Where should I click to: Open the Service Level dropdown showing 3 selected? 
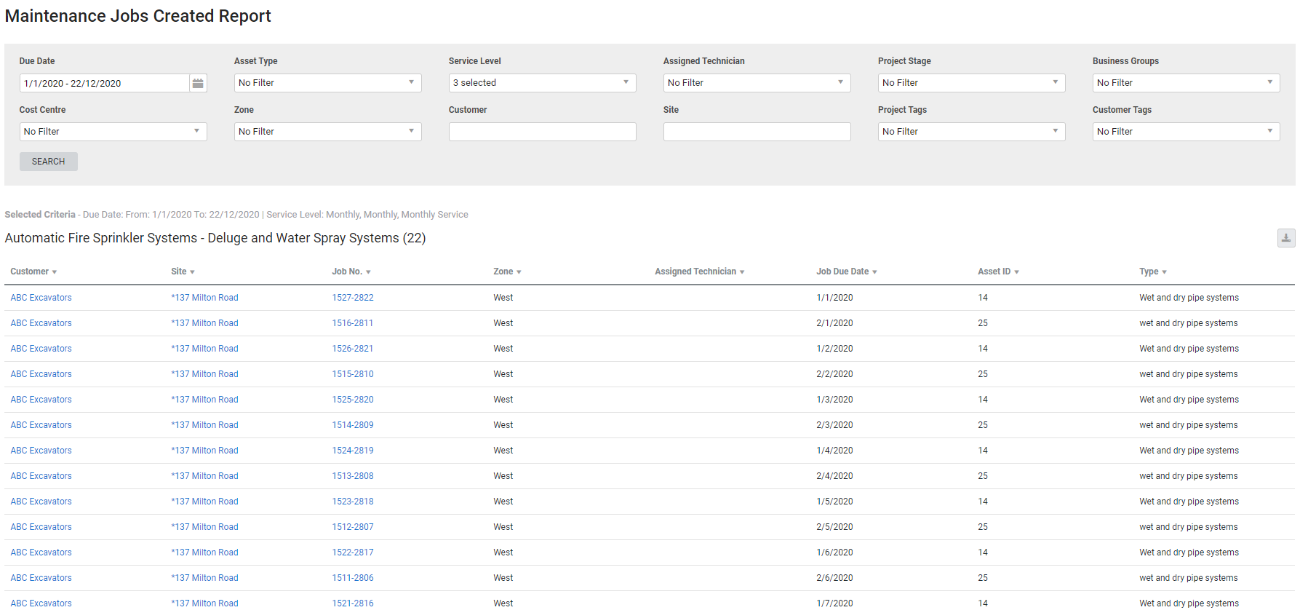tap(542, 83)
